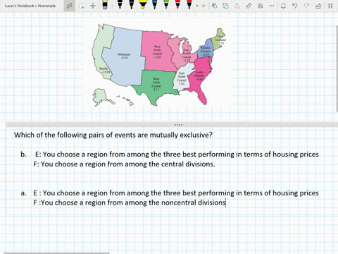
Task: Click the horizontal scrollbar at bottom
Action: tap(57, 253)
